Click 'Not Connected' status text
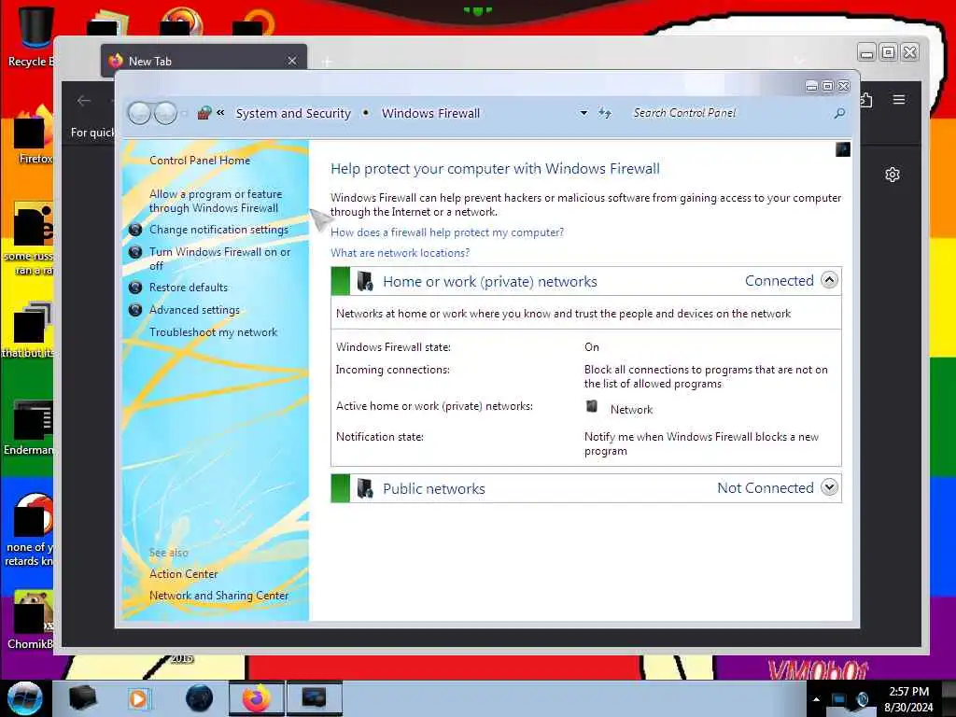 [x=766, y=487]
